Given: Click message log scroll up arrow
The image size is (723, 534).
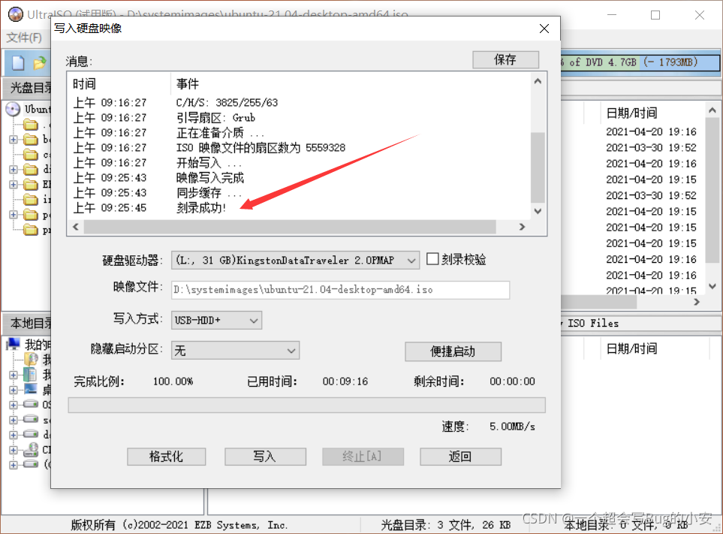Looking at the screenshot, I should coord(538,81).
